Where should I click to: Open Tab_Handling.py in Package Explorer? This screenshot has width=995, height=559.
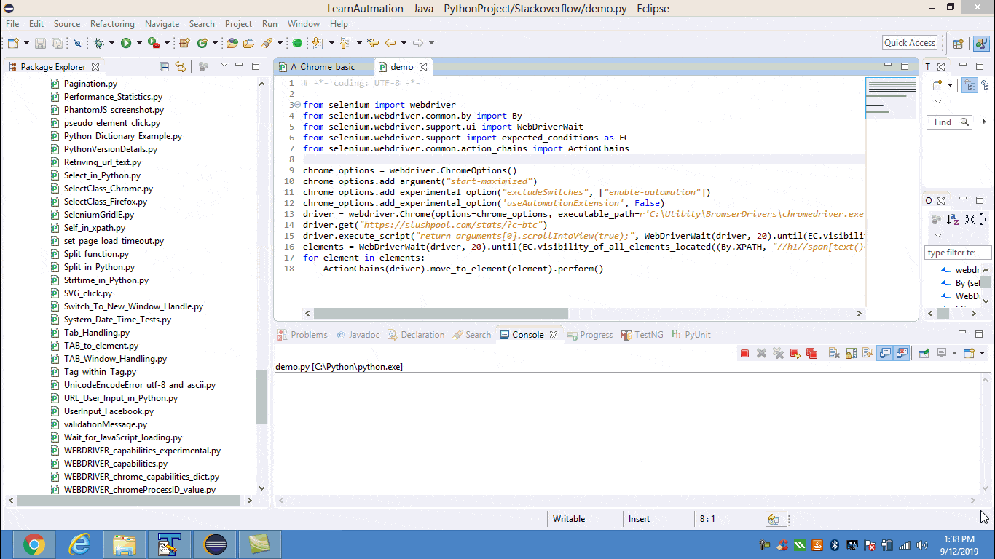96,333
